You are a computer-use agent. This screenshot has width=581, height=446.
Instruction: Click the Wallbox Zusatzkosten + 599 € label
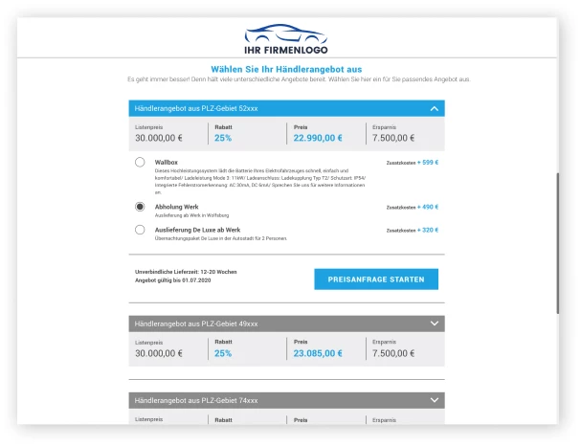(412, 163)
